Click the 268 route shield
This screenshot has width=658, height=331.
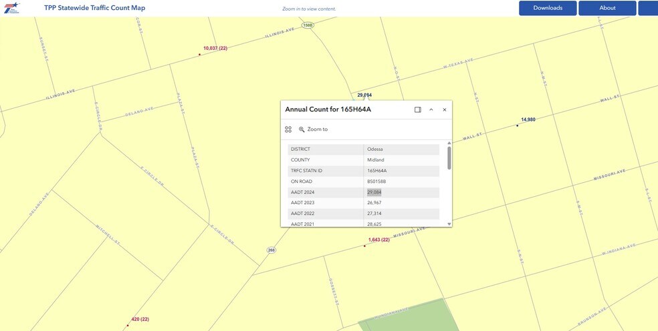coord(271,250)
